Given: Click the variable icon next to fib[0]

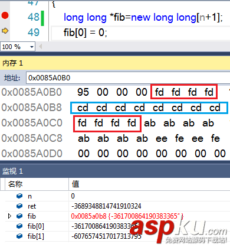Looking at the screenshot, I should (x=19, y=226).
